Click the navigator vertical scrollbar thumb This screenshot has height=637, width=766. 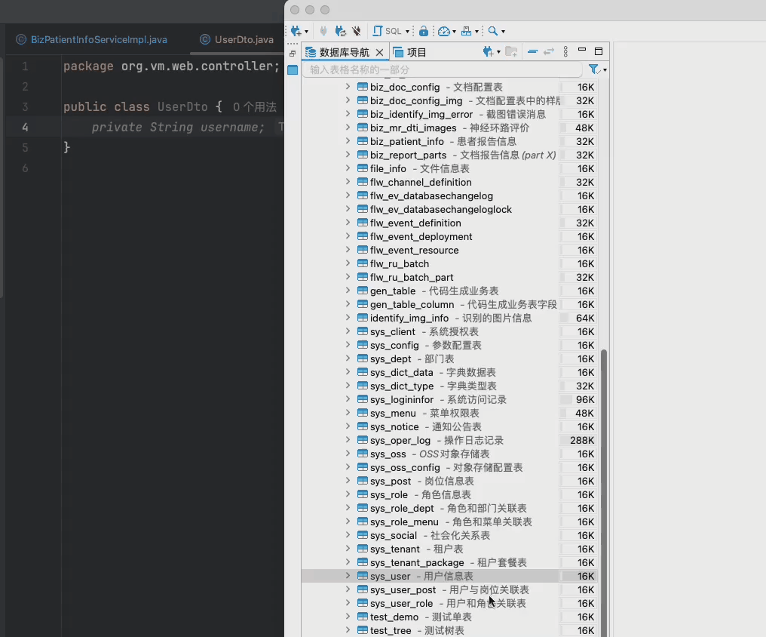[x=604, y=493]
